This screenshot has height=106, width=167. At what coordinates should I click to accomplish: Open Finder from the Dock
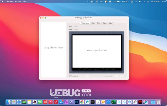(8, 102)
